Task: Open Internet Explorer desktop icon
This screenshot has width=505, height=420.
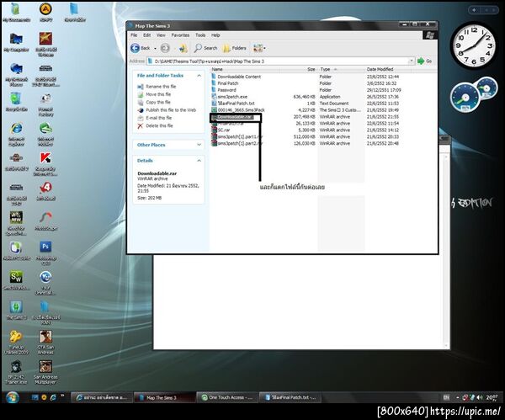Action: click(x=16, y=134)
